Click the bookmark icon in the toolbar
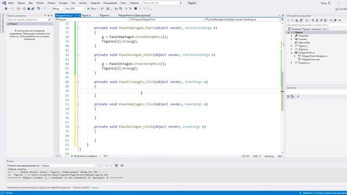The image size is (347, 195). (136, 9)
